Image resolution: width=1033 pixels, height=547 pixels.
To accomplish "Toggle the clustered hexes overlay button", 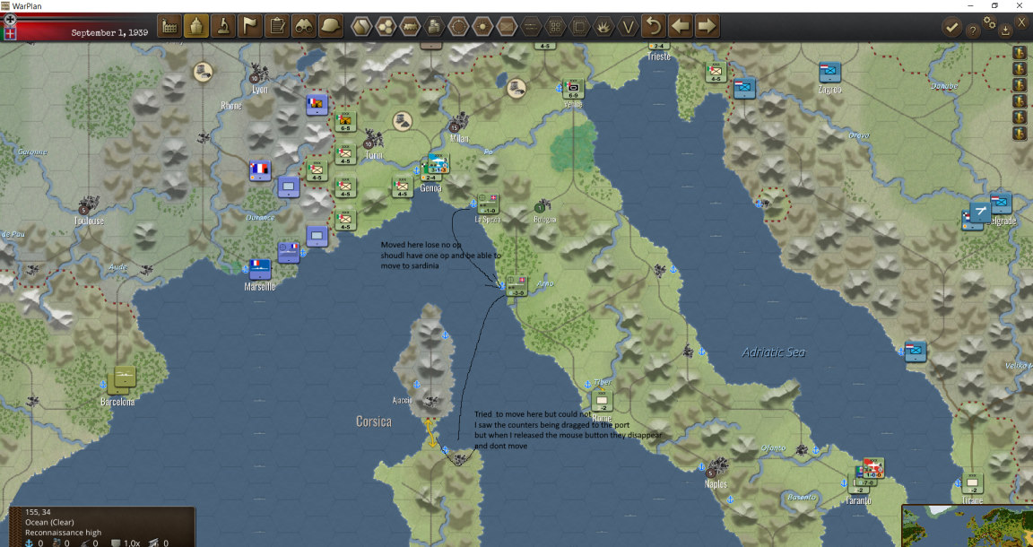I will pos(386,26).
